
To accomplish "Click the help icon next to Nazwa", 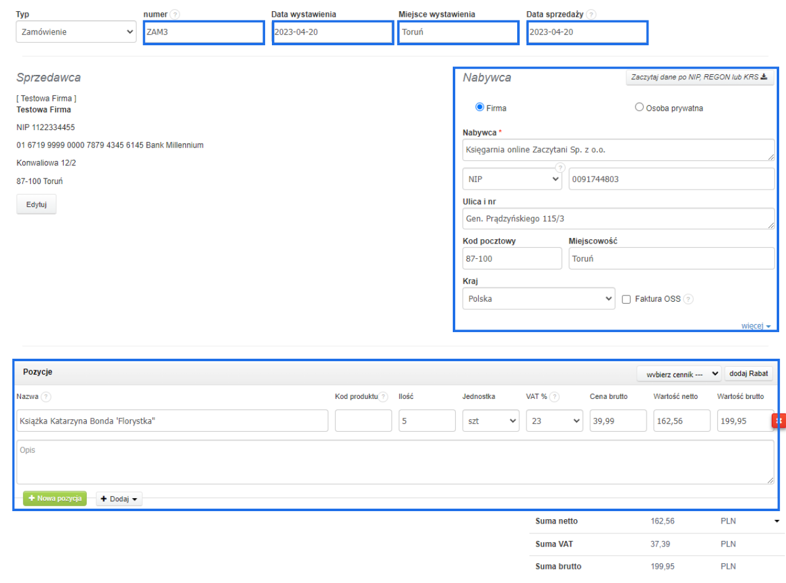I will coord(46,397).
